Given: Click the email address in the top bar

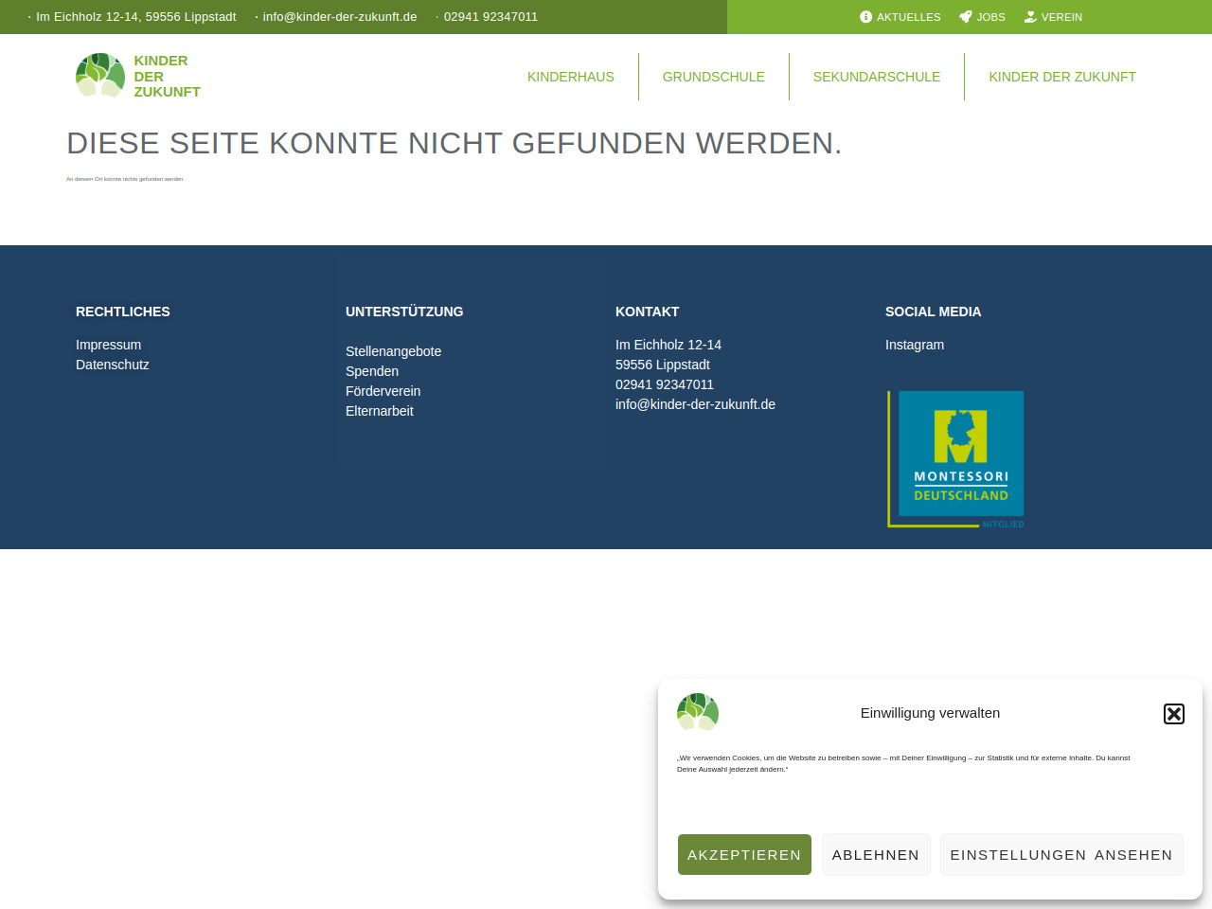Looking at the screenshot, I should click(339, 17).
